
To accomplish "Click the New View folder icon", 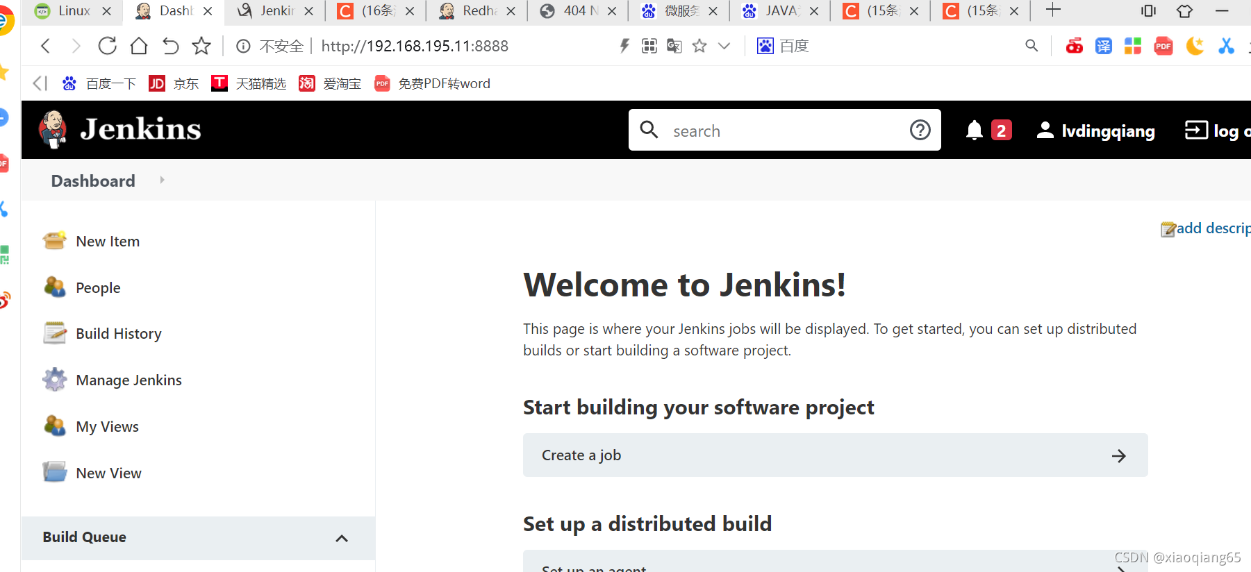I will [x=54, y=473].
